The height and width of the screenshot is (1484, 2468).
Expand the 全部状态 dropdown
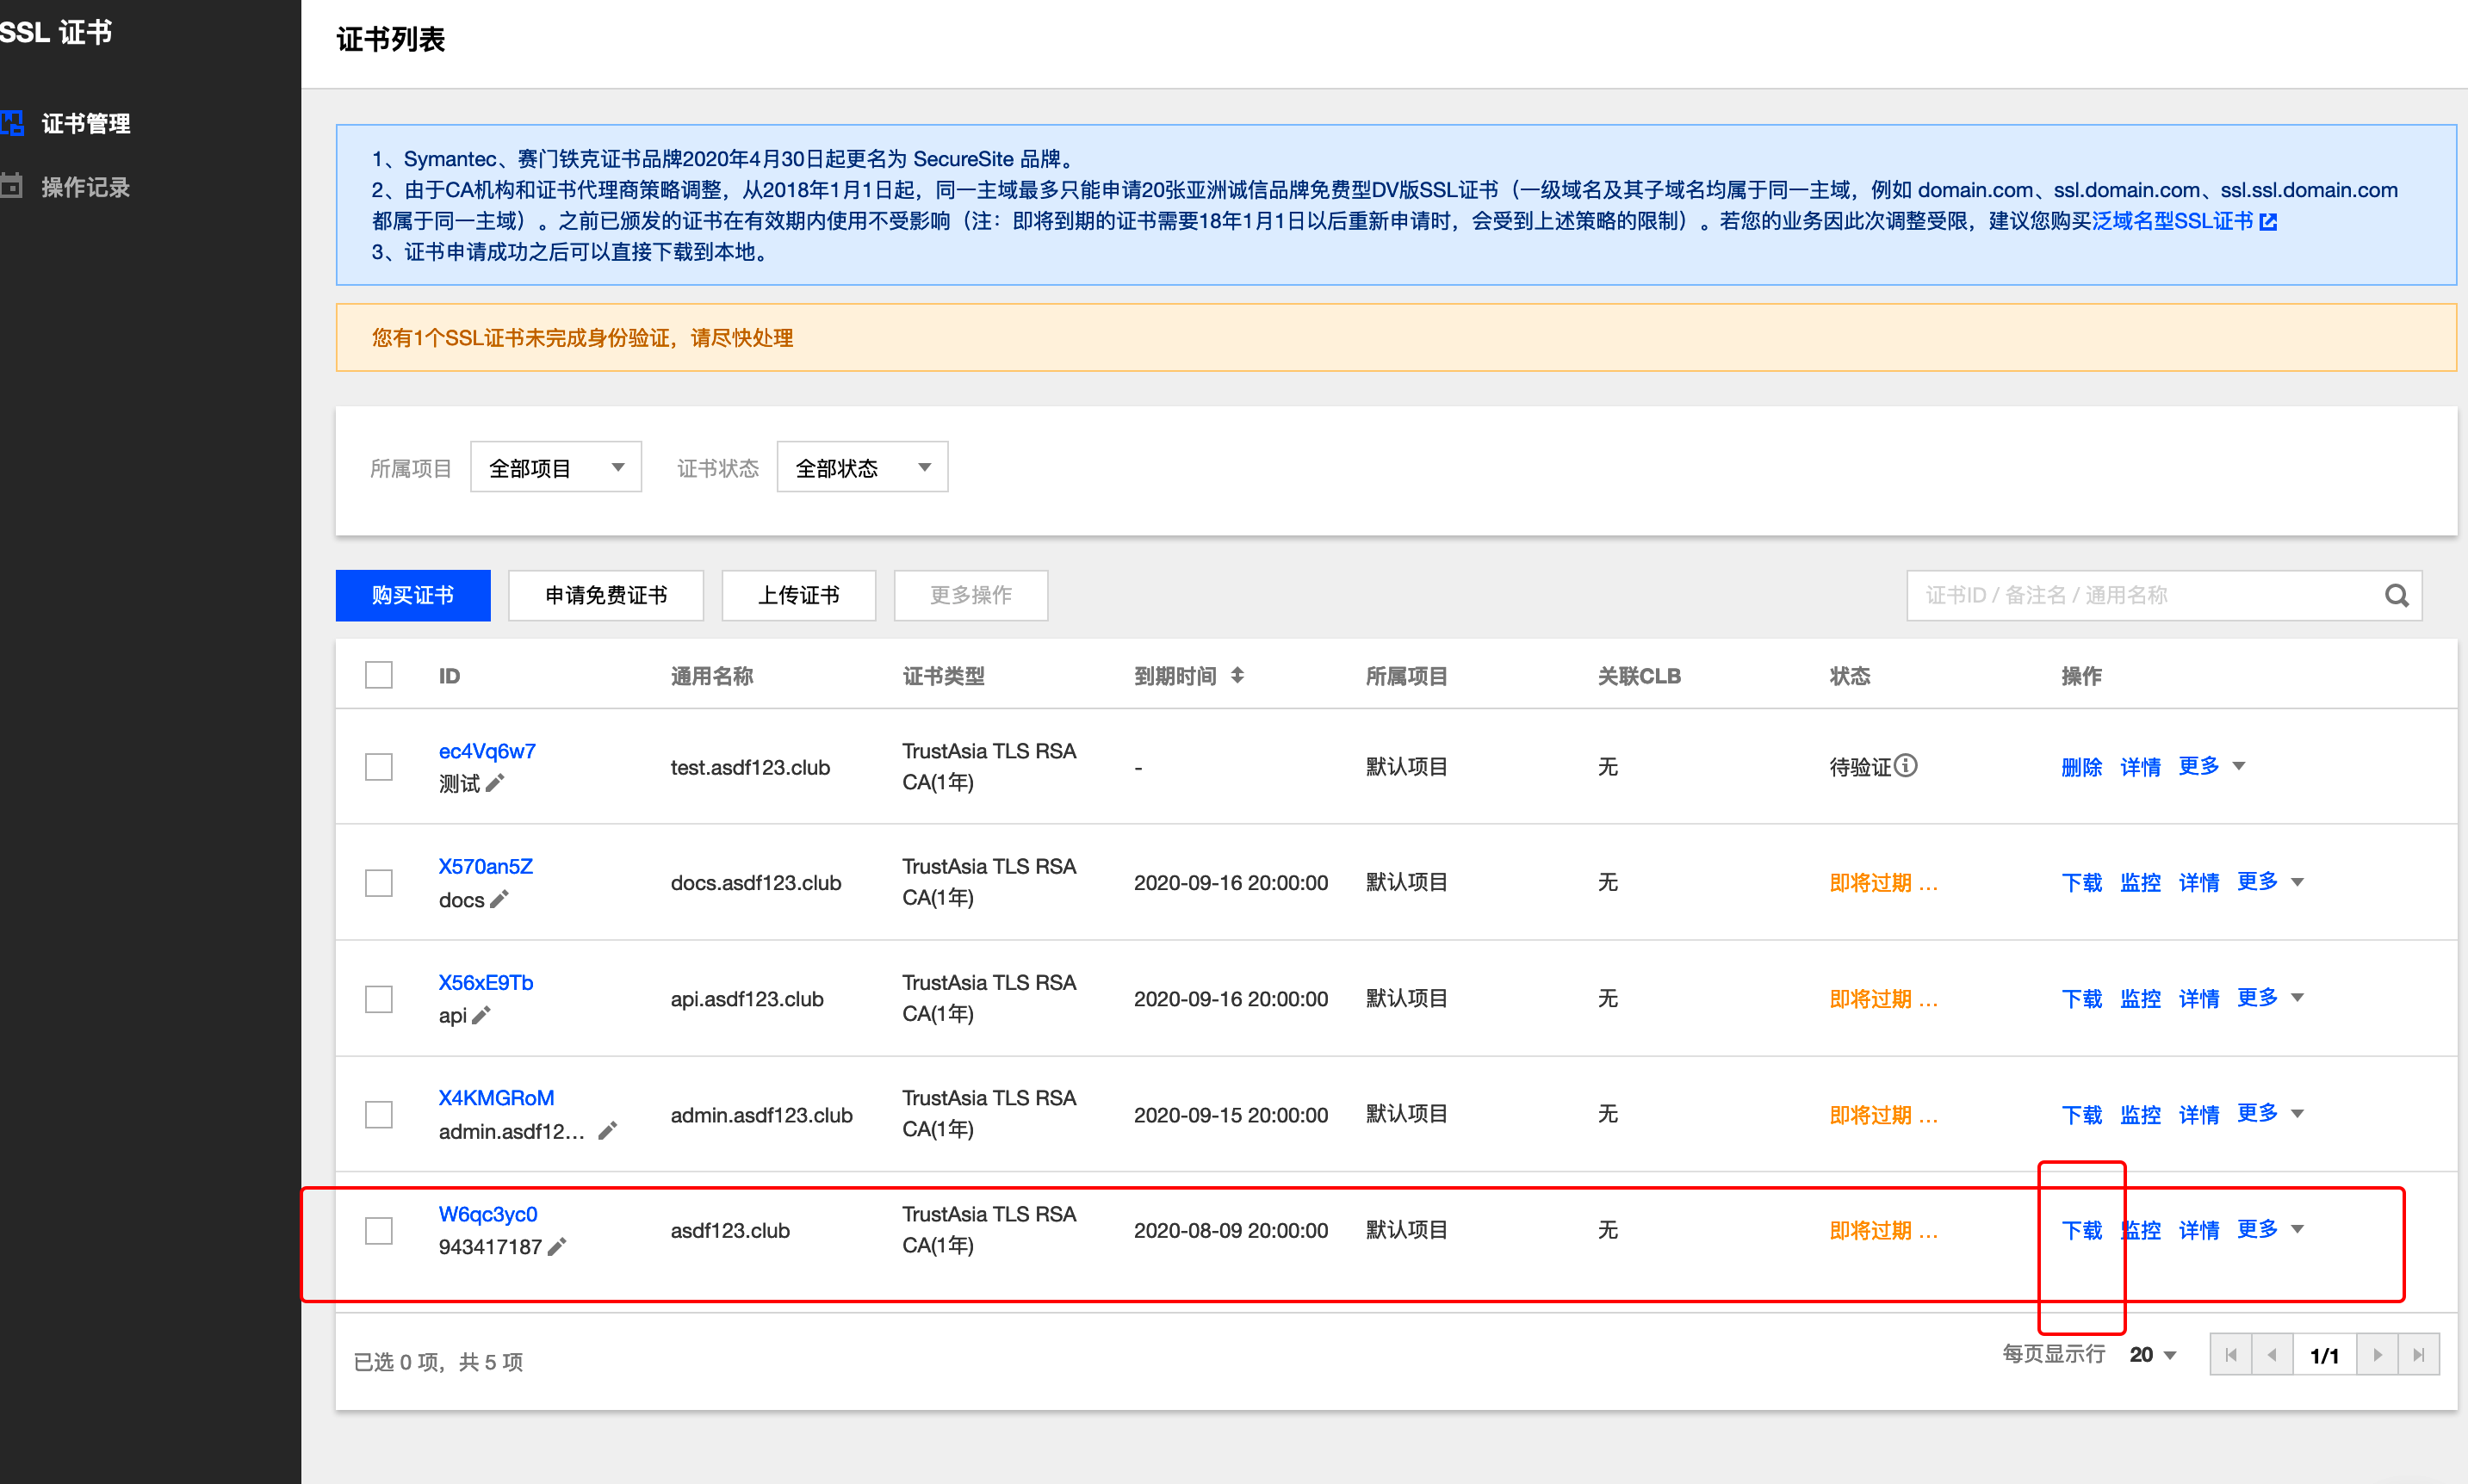[862, 467]
